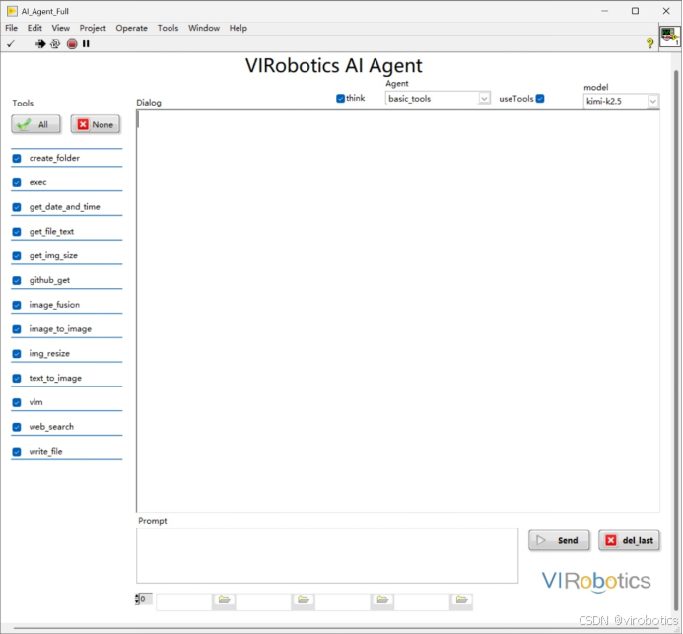
Task: Open the Project menu
Action: pyautogui.click(x=93, y=28)
